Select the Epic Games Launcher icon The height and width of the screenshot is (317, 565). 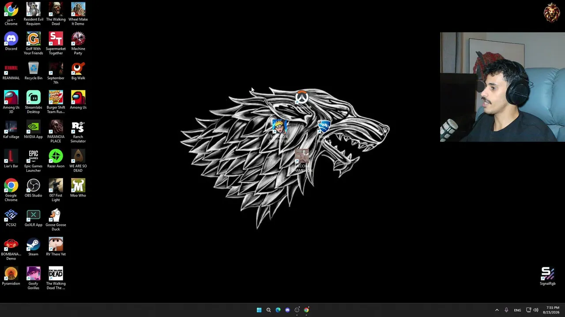tap(34, 161)
